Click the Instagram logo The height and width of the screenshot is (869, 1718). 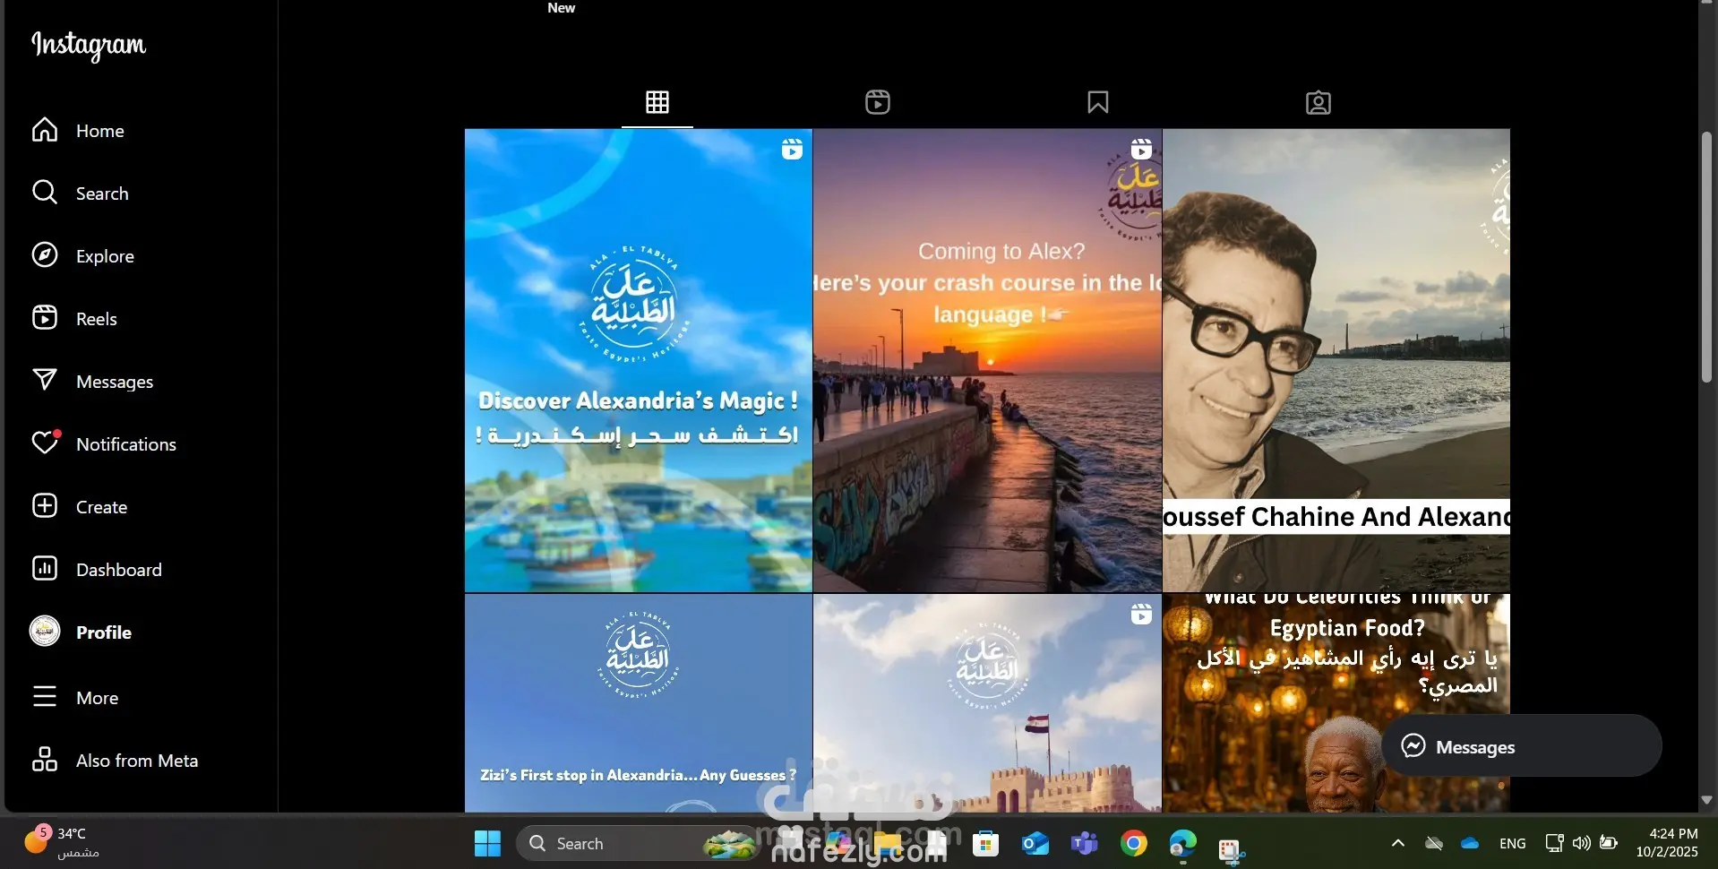pyautogui.click(x=89, y=45)
